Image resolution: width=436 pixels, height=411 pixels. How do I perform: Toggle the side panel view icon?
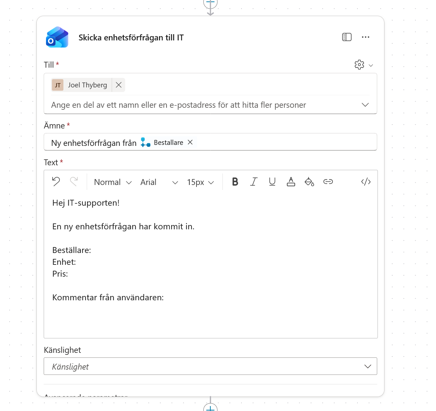point(347,37)
